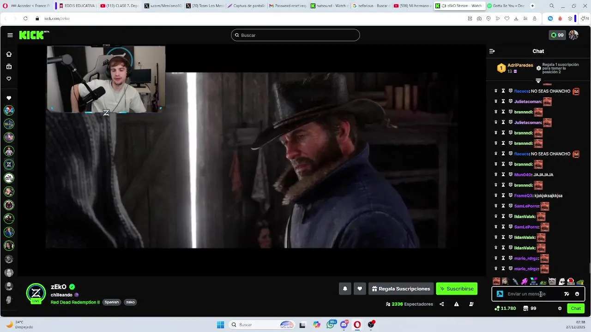Screen dimensions: 591x332
Task: Open AdriParedes top gifter entry
Action: [x=515, y=68]
